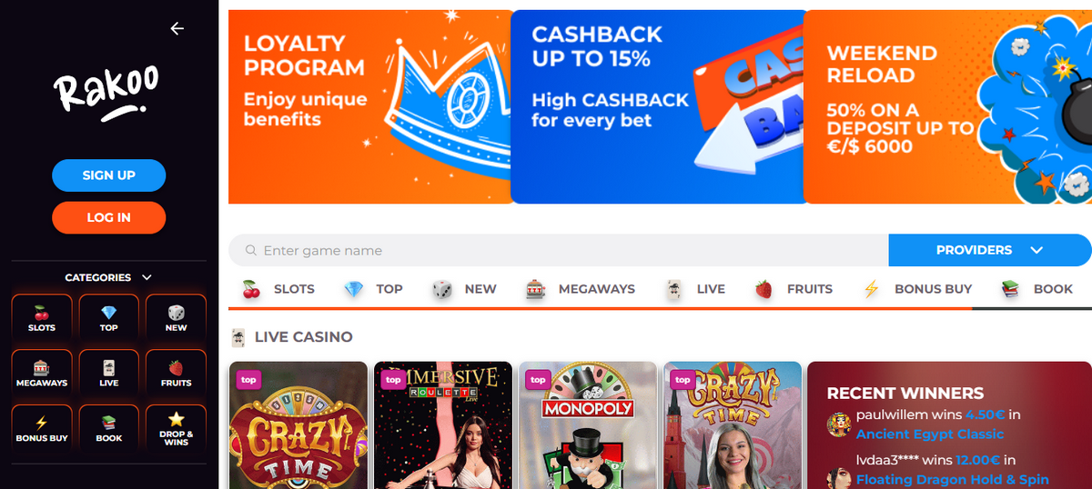Open the Monopoly live game thumbnail
1092x489 pixels.
588,425
